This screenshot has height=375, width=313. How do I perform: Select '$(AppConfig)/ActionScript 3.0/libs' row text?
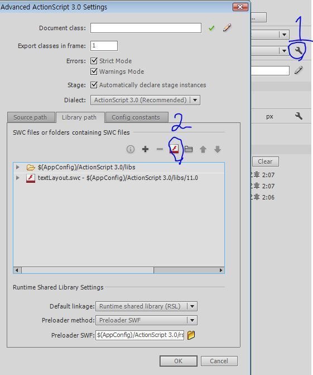click(86, 167)
